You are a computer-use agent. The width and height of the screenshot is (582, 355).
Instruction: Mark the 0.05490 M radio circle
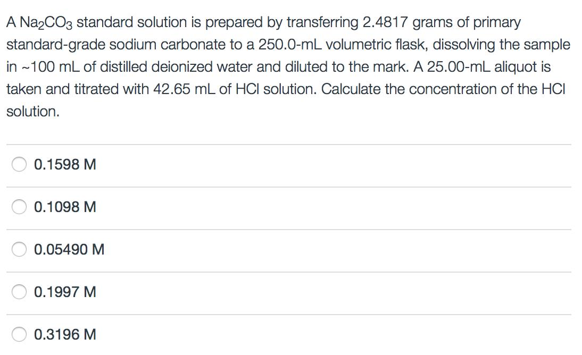coord(19,249)
